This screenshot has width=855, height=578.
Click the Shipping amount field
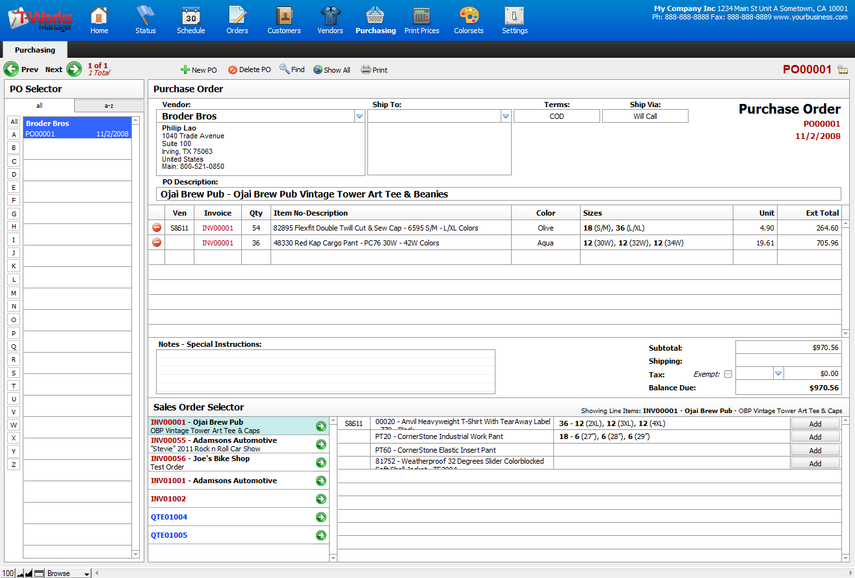788,360
